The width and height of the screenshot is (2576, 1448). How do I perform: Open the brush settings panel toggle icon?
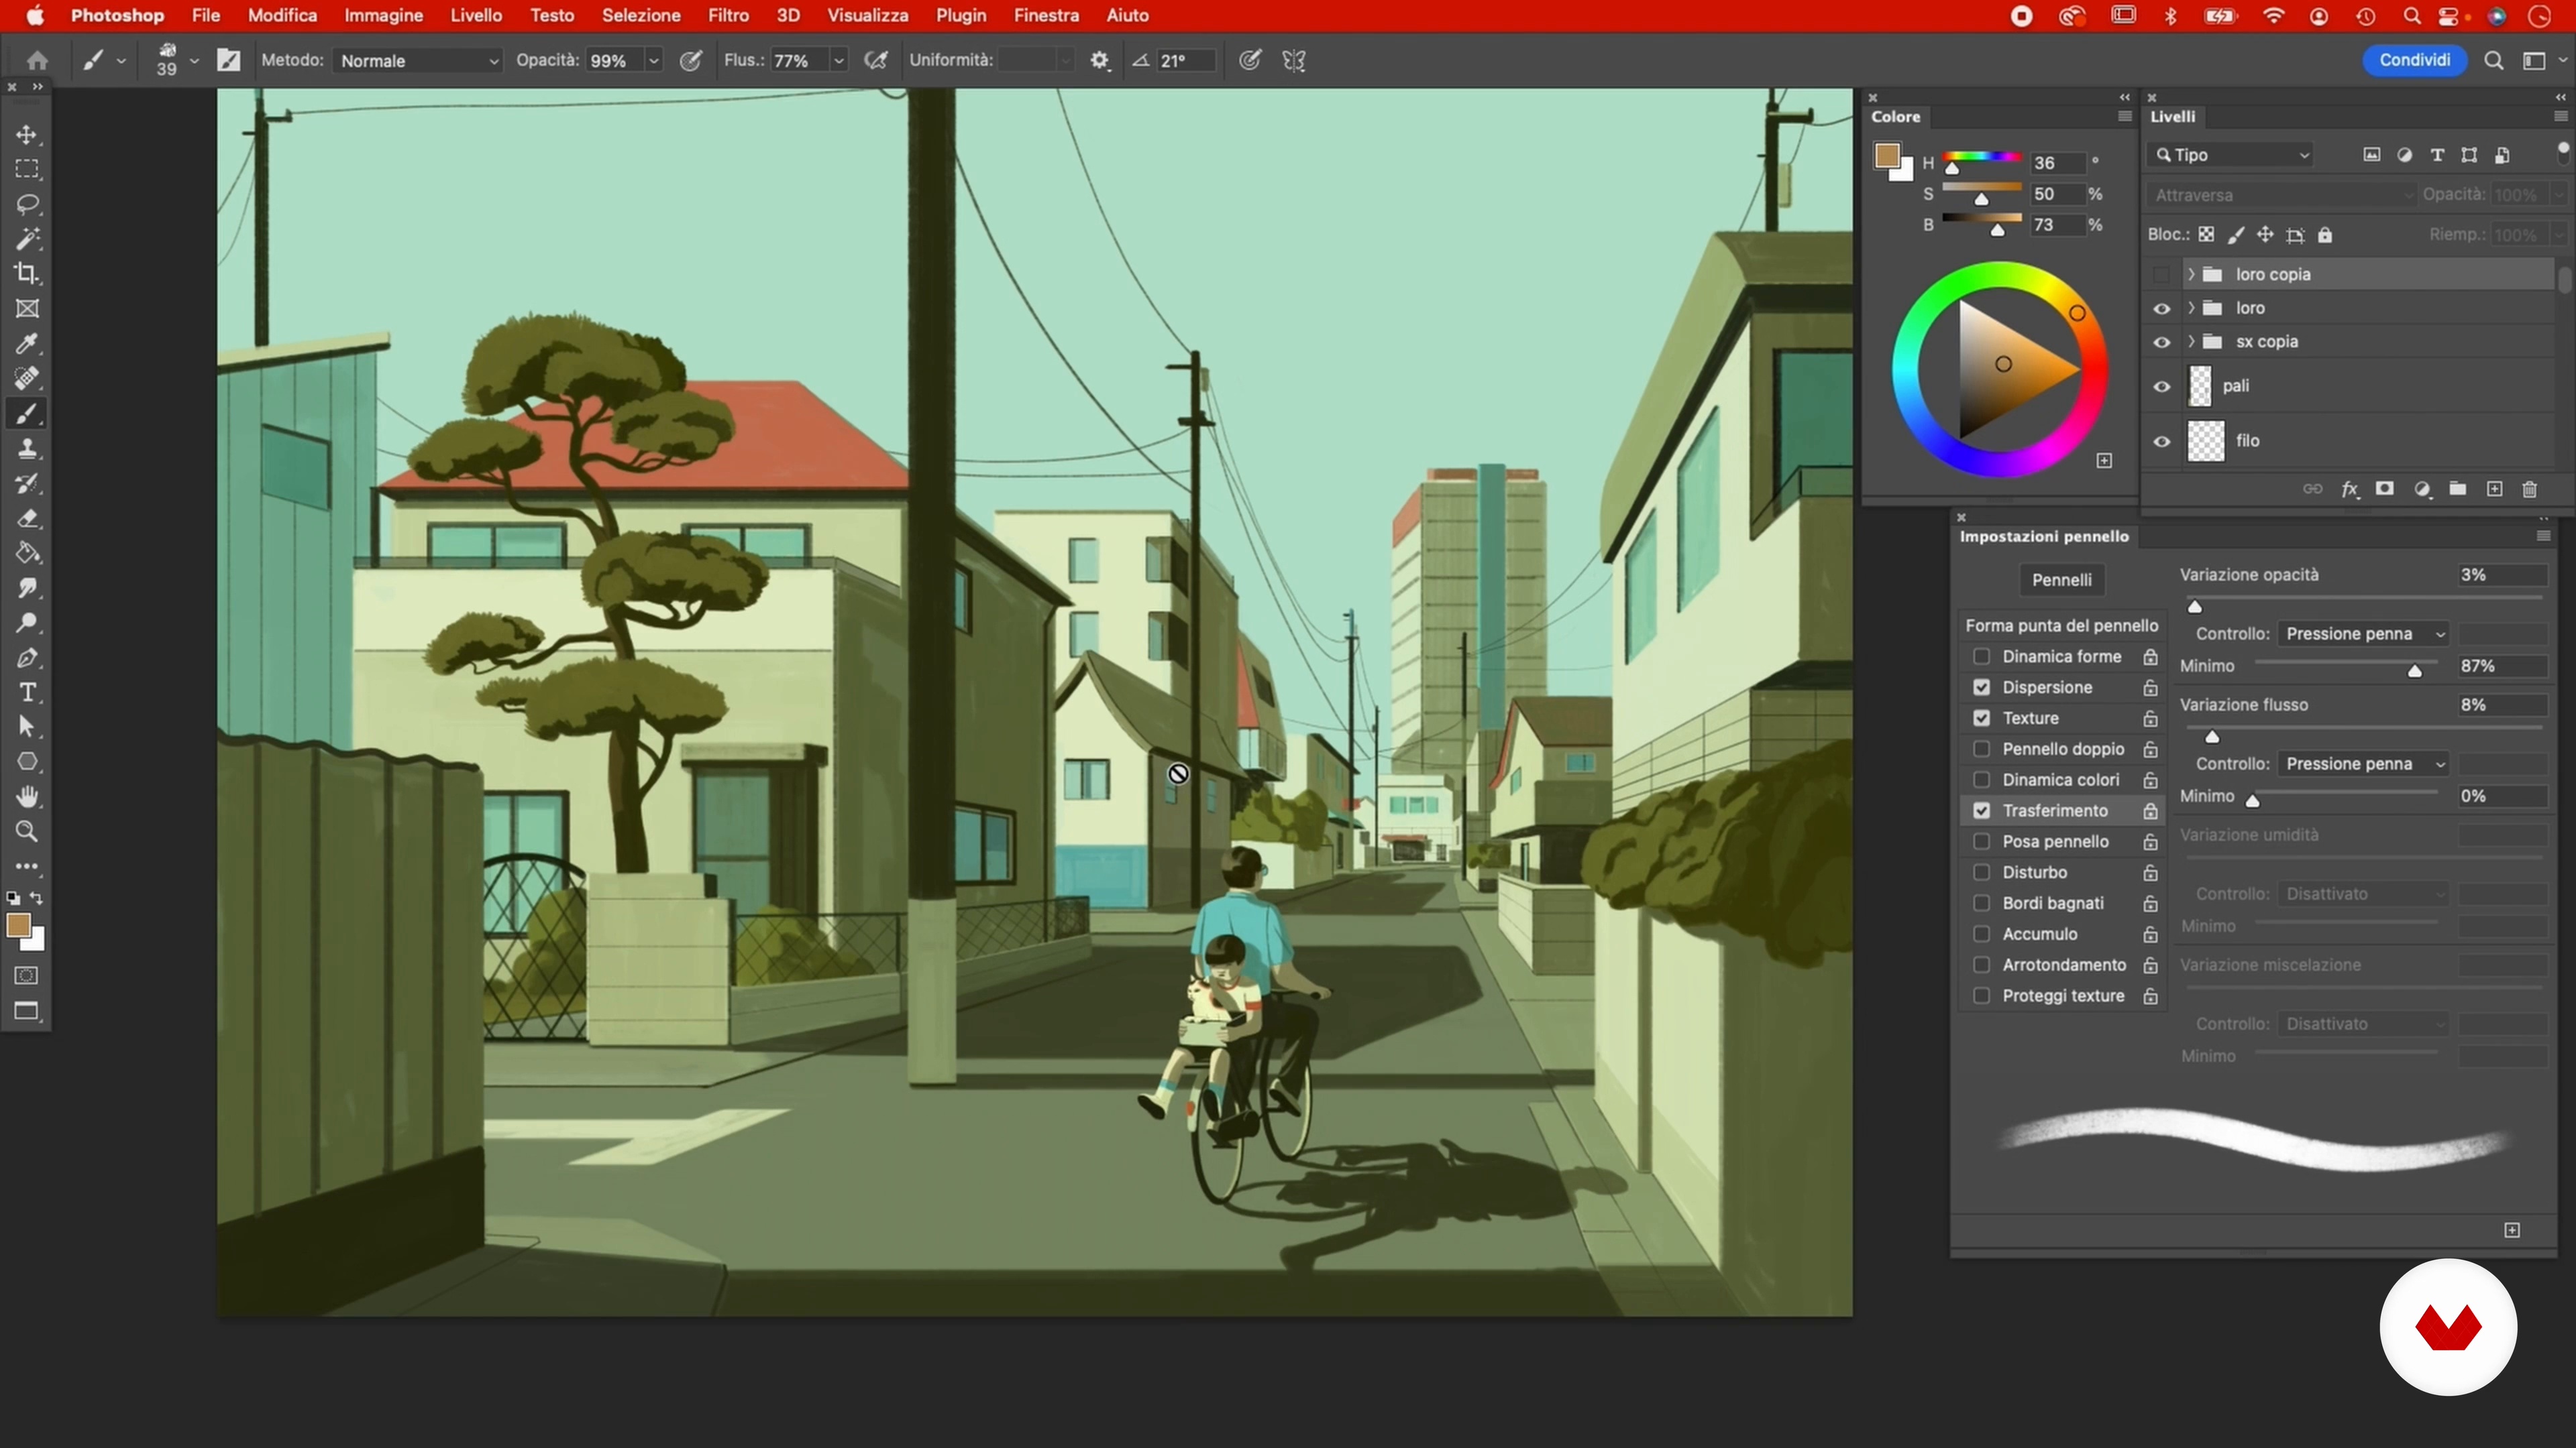pos(229,60)
